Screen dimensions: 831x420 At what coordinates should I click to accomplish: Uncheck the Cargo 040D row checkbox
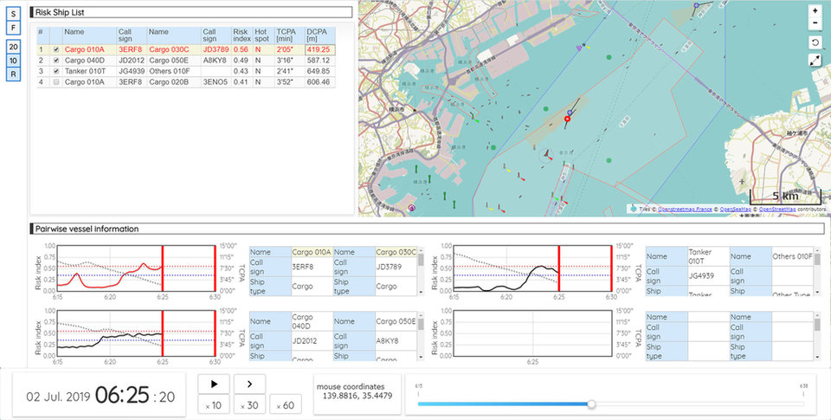56,61
